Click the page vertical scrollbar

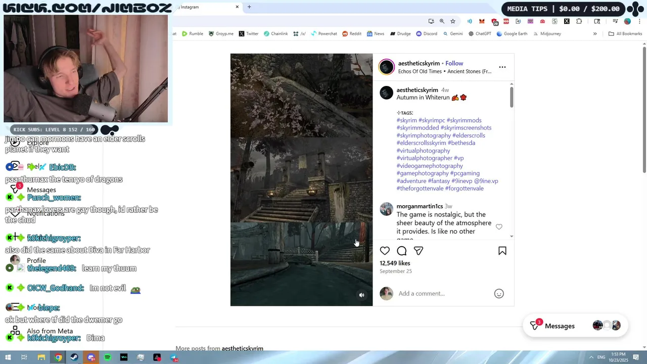pyautogui.click(x=644, y=110)
